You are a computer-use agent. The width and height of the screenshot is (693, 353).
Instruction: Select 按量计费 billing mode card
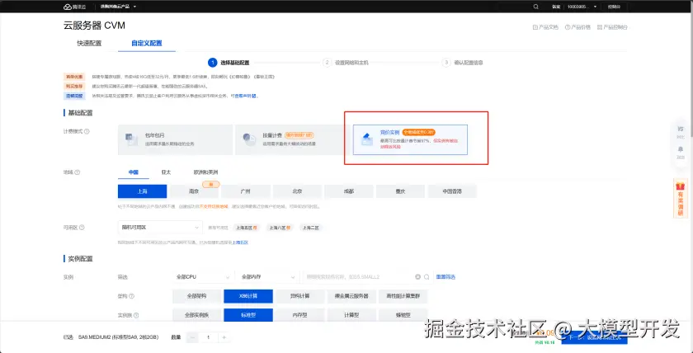coord(292,139)
